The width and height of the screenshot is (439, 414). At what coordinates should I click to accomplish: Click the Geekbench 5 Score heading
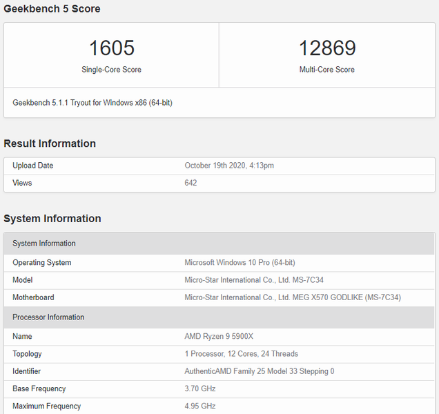[x=52, y=9]
